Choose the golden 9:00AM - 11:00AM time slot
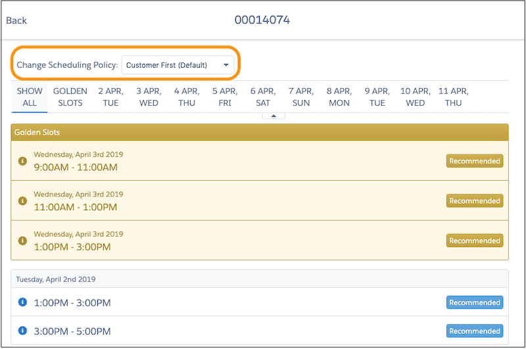This screenshot has height=349, width=526. point(260,161)
